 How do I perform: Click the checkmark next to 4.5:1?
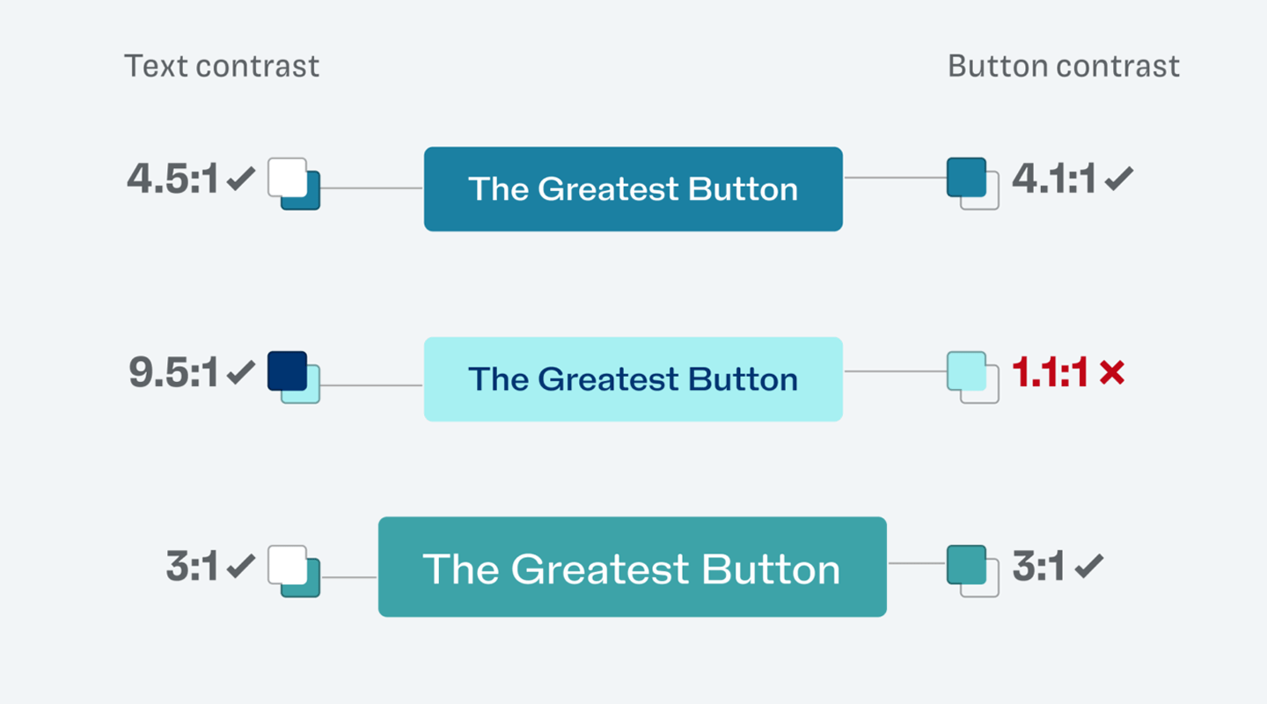pyautogui.click(x=240, y=180)
